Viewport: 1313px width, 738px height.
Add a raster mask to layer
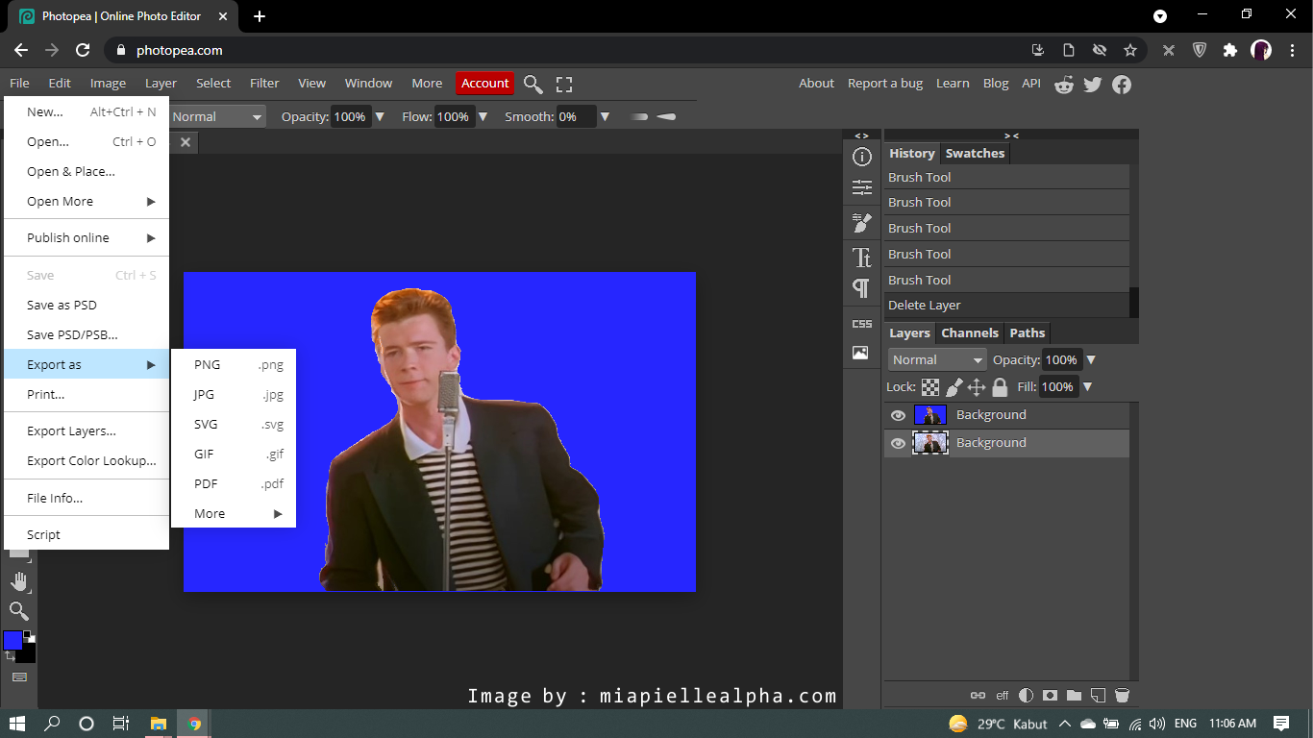pos(1051,696)
